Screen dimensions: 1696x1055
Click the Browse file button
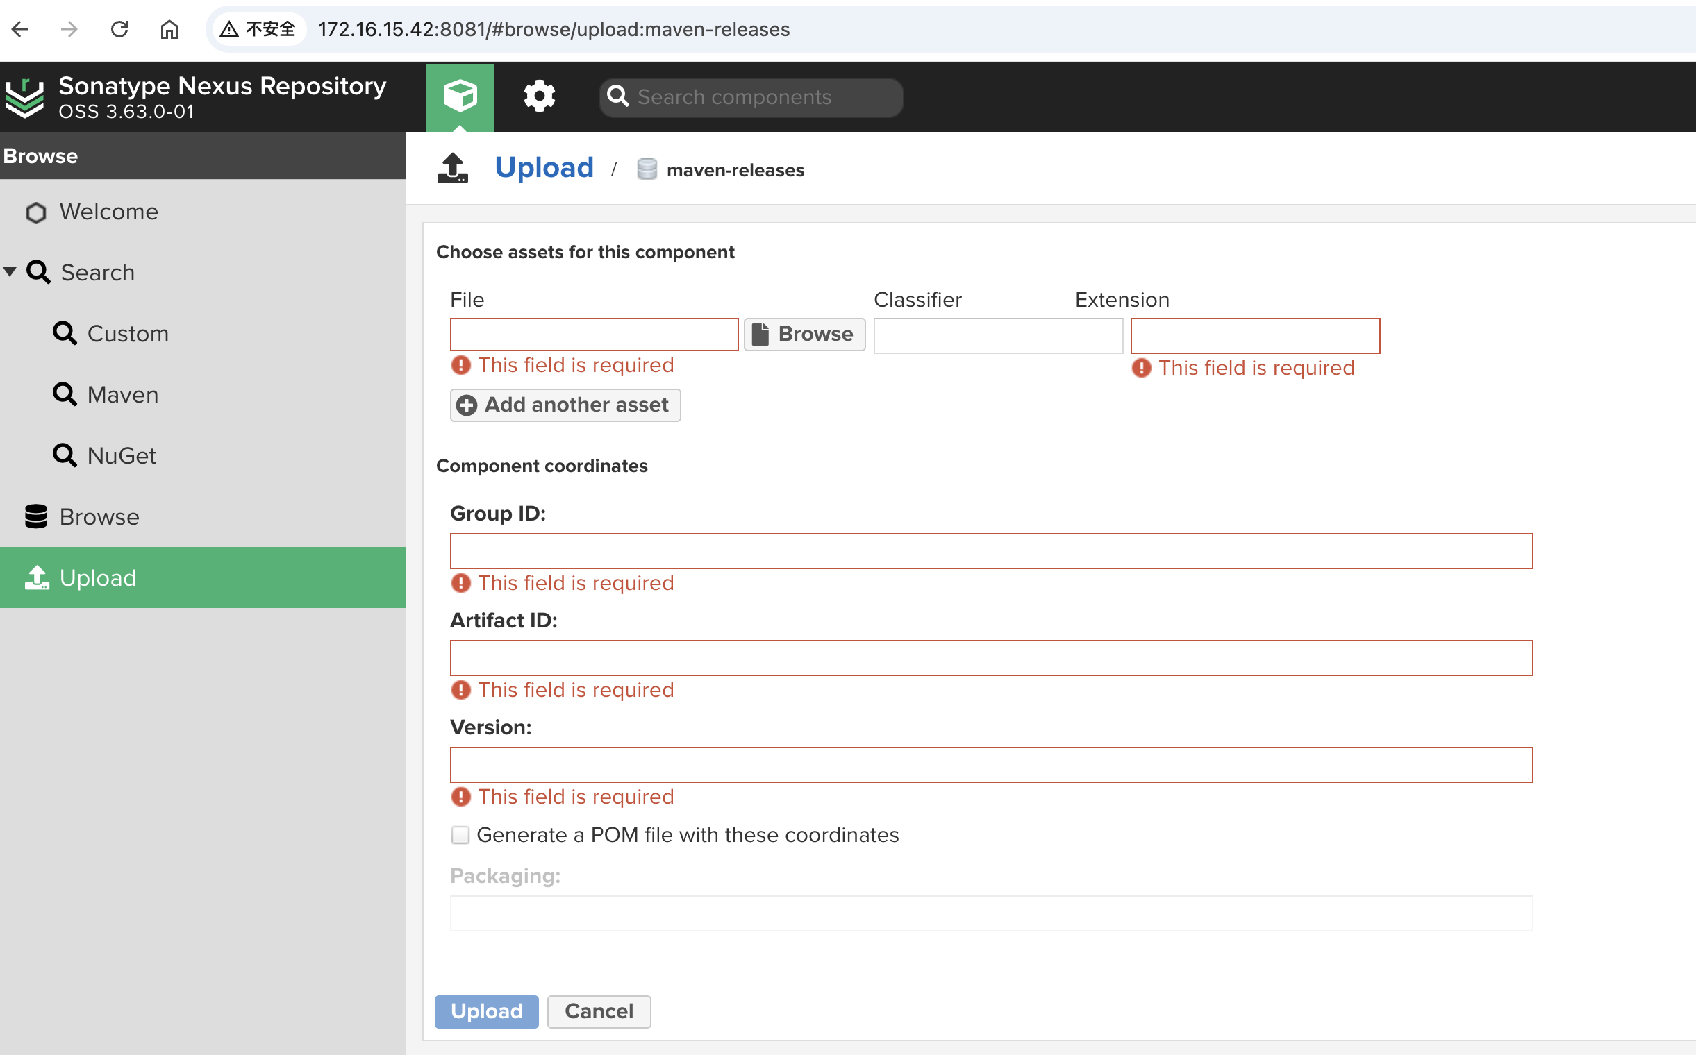point(804,335)
